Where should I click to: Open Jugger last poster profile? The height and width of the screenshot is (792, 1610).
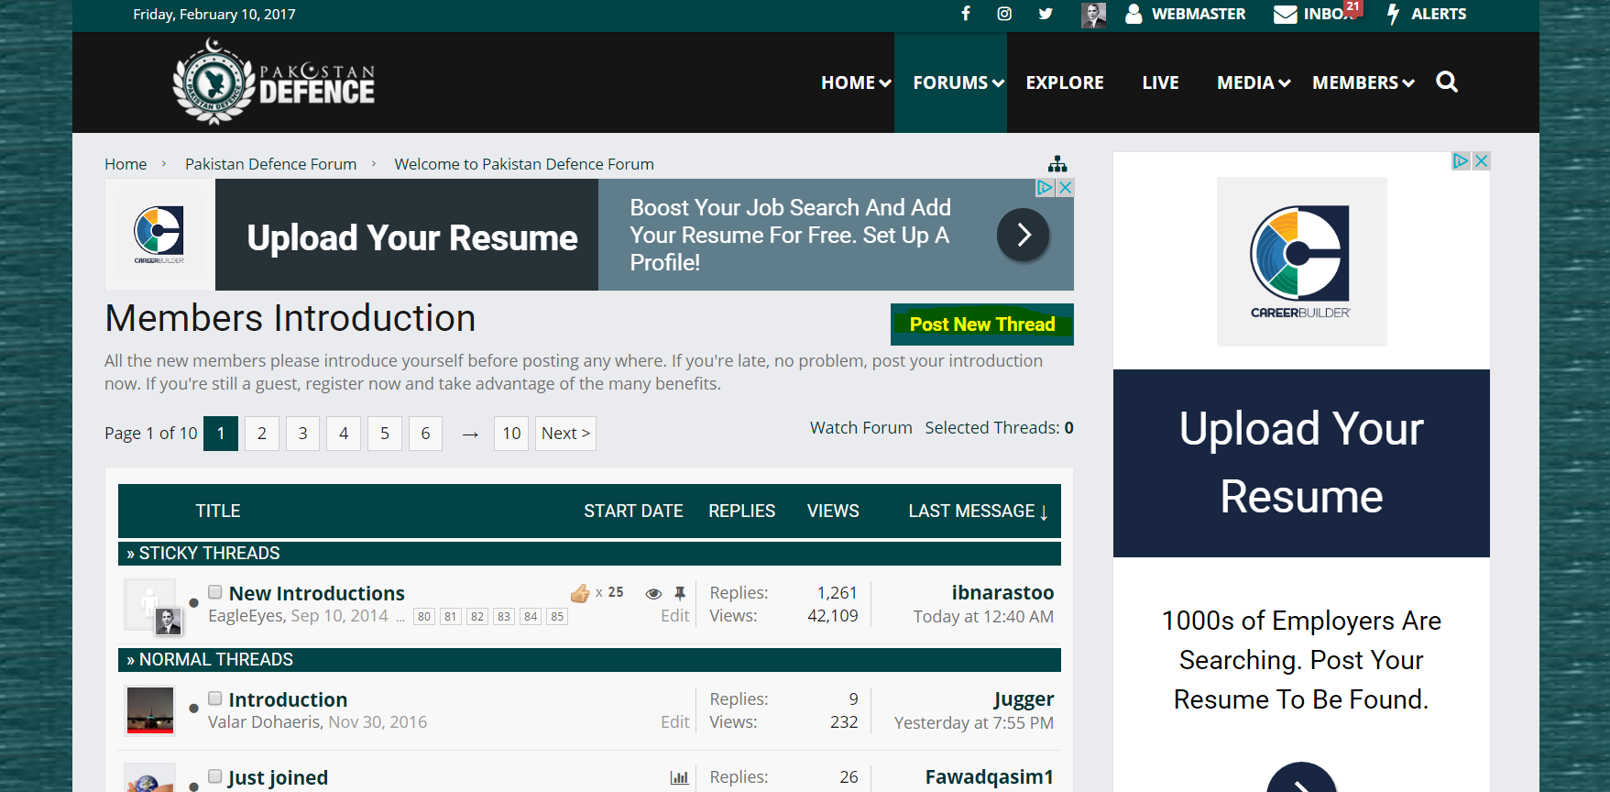(1024, 699)
